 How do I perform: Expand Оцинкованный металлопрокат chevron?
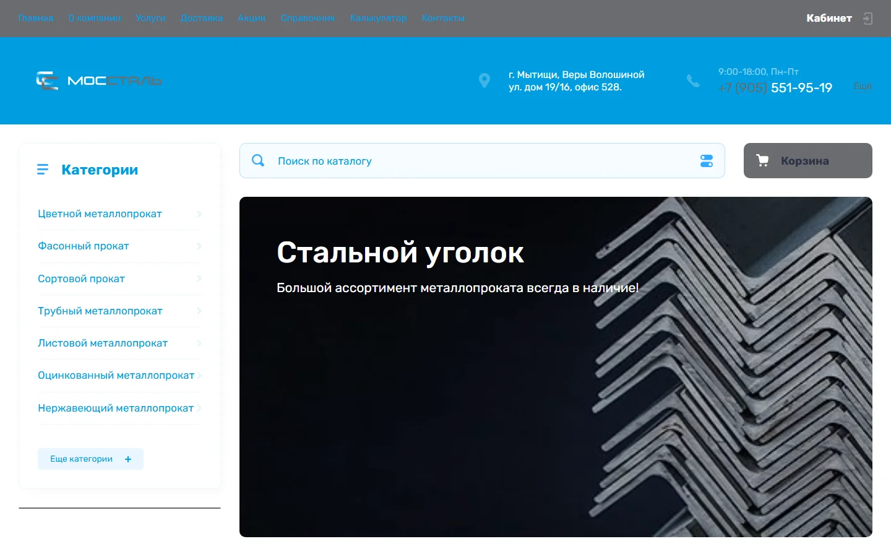point(199,376)
